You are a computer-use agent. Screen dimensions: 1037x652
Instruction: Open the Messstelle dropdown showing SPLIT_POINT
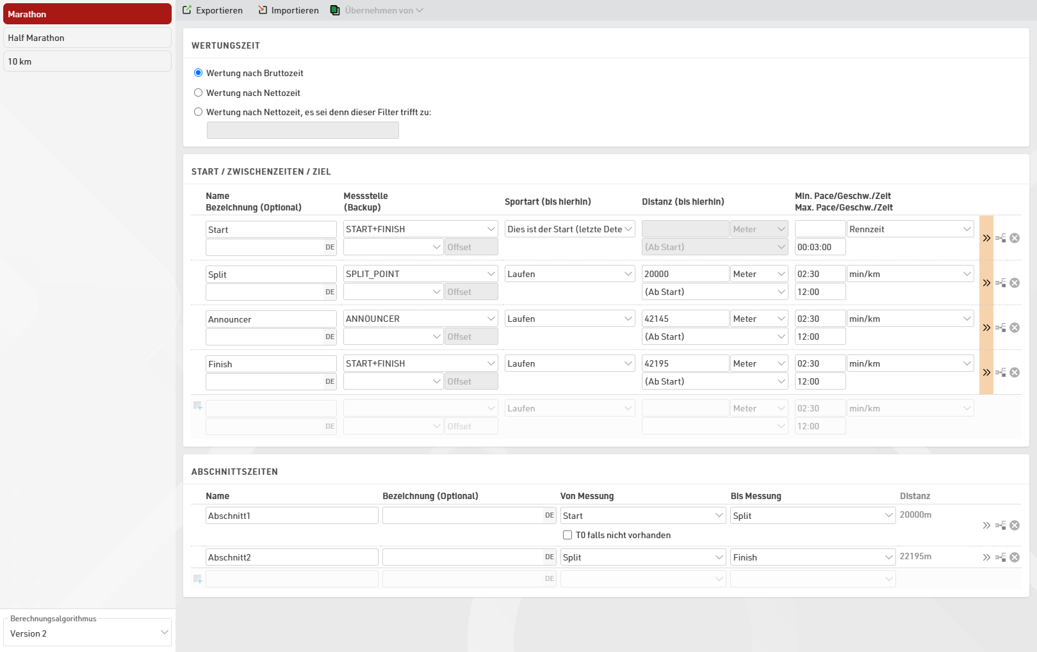pyautogui.click(x=420, y=274)
